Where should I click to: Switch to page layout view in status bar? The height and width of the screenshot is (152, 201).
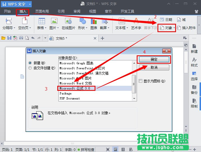click(115, 149)
